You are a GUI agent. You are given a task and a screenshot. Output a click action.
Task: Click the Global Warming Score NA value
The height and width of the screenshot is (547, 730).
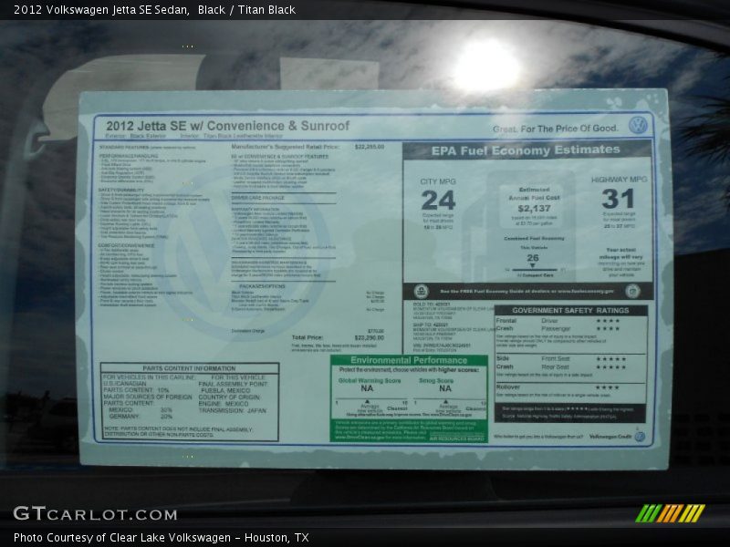point(367,388)
